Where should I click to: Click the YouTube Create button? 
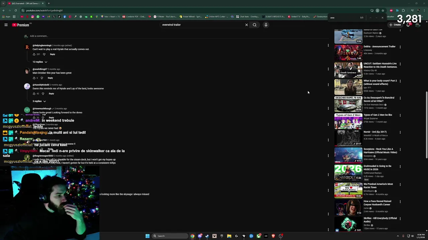(395, 25)
